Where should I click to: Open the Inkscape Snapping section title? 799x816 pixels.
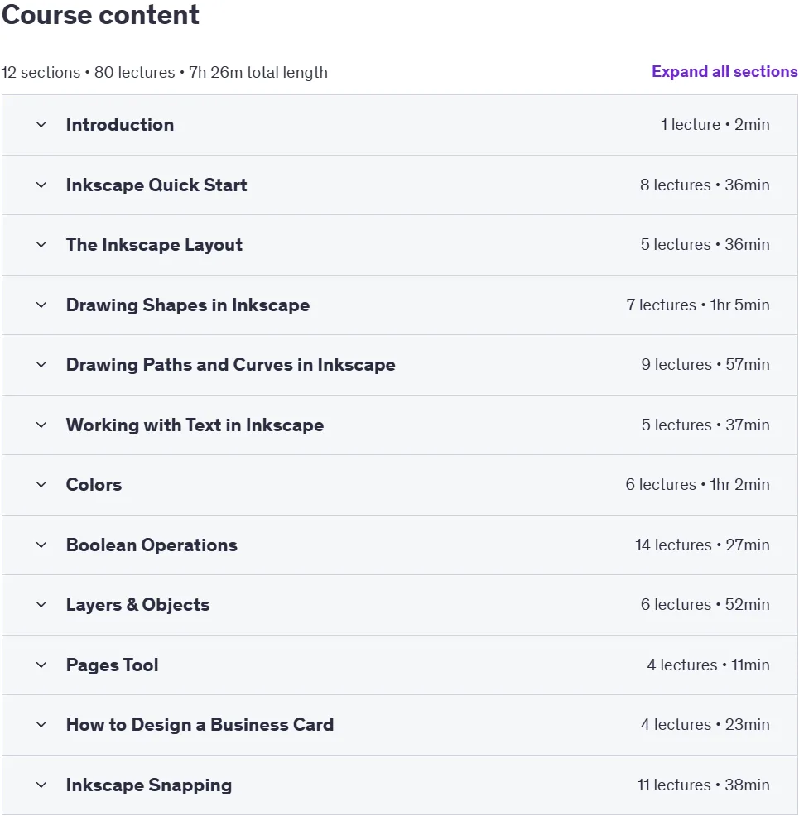pos(149,785)
